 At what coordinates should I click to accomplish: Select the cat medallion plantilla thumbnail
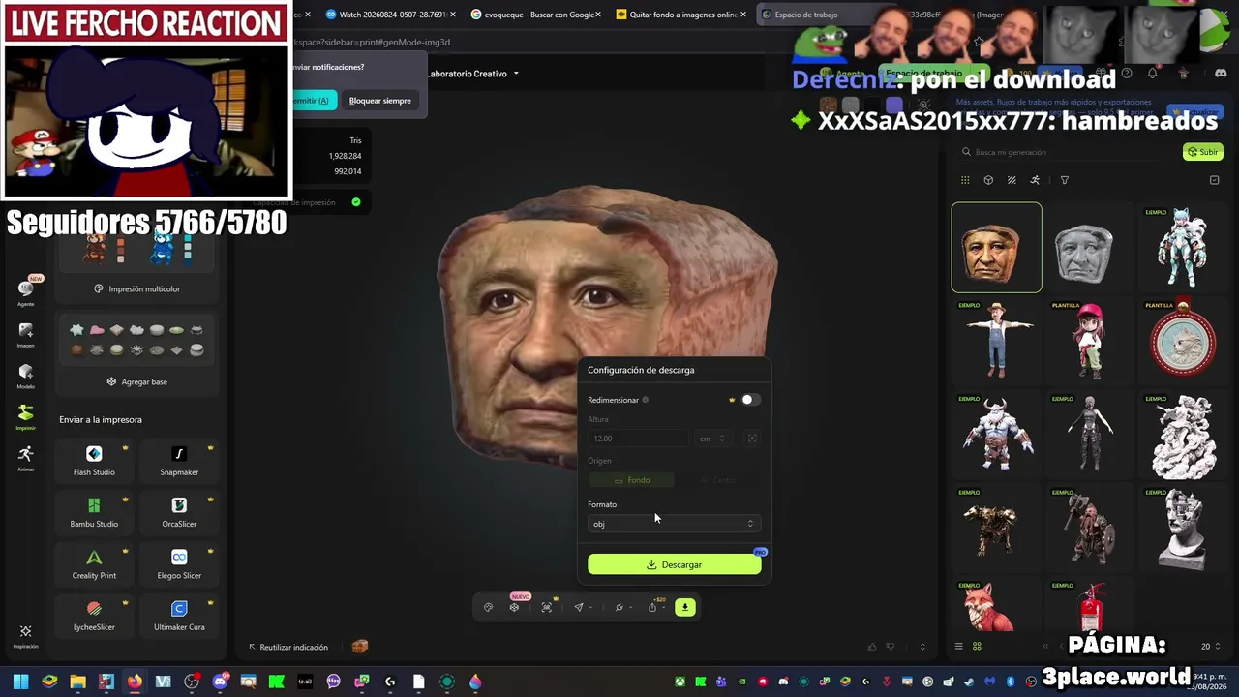pyautogui.click(x=1182, y=341)
